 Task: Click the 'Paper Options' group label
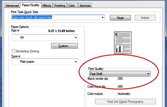(20, 27)
